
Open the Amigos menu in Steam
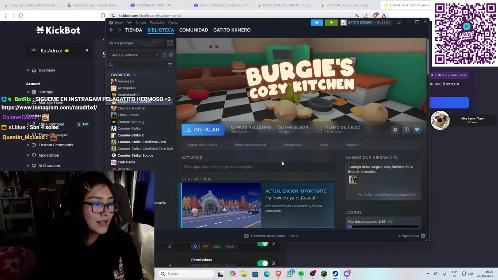coord(141,23)
